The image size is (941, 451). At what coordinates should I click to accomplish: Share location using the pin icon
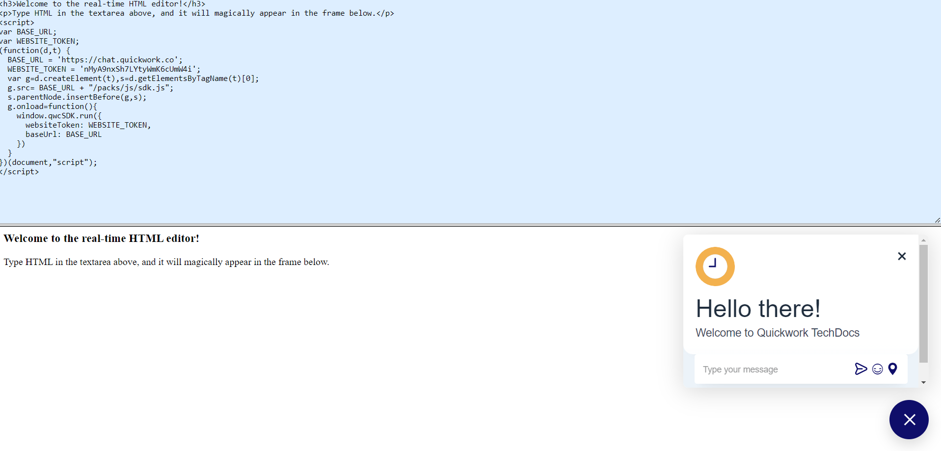coord(893,369)
